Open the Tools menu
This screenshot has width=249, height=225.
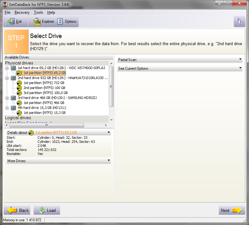[x=38, y=12]
